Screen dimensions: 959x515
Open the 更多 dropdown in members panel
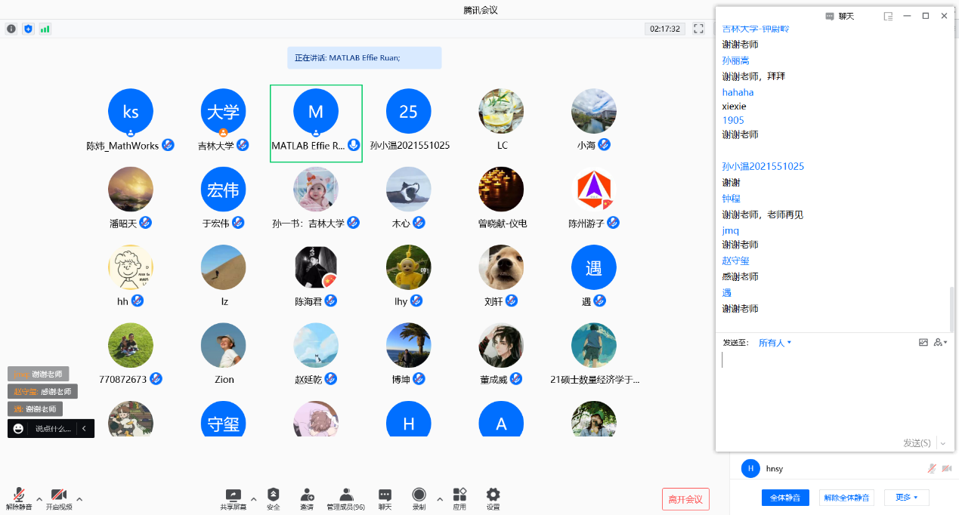(x=906, y=498)
